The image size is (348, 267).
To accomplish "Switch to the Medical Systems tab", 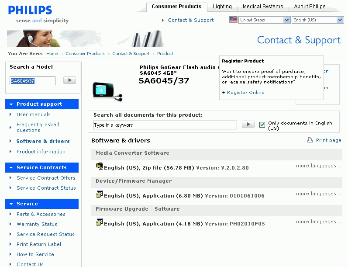I will pos(263,7).
